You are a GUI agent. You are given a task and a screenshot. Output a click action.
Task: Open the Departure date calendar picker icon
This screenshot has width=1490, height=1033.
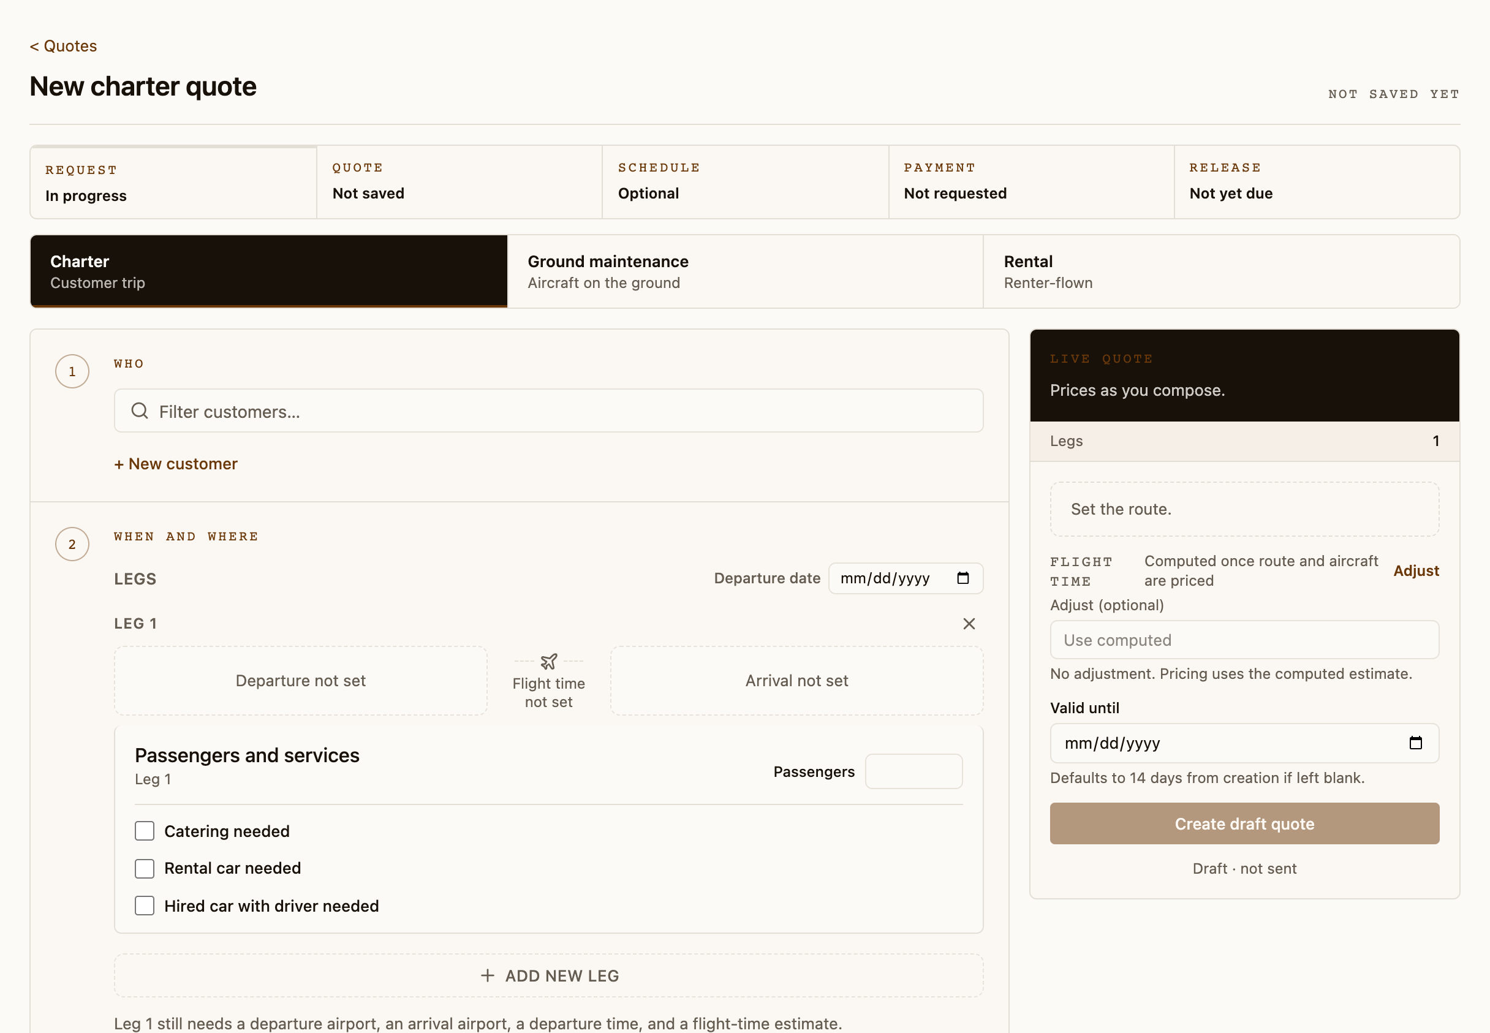(962, 578)
